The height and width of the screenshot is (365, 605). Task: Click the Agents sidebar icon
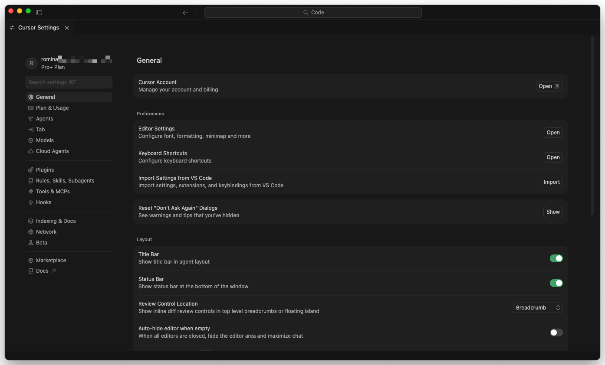tap(31, 119)
